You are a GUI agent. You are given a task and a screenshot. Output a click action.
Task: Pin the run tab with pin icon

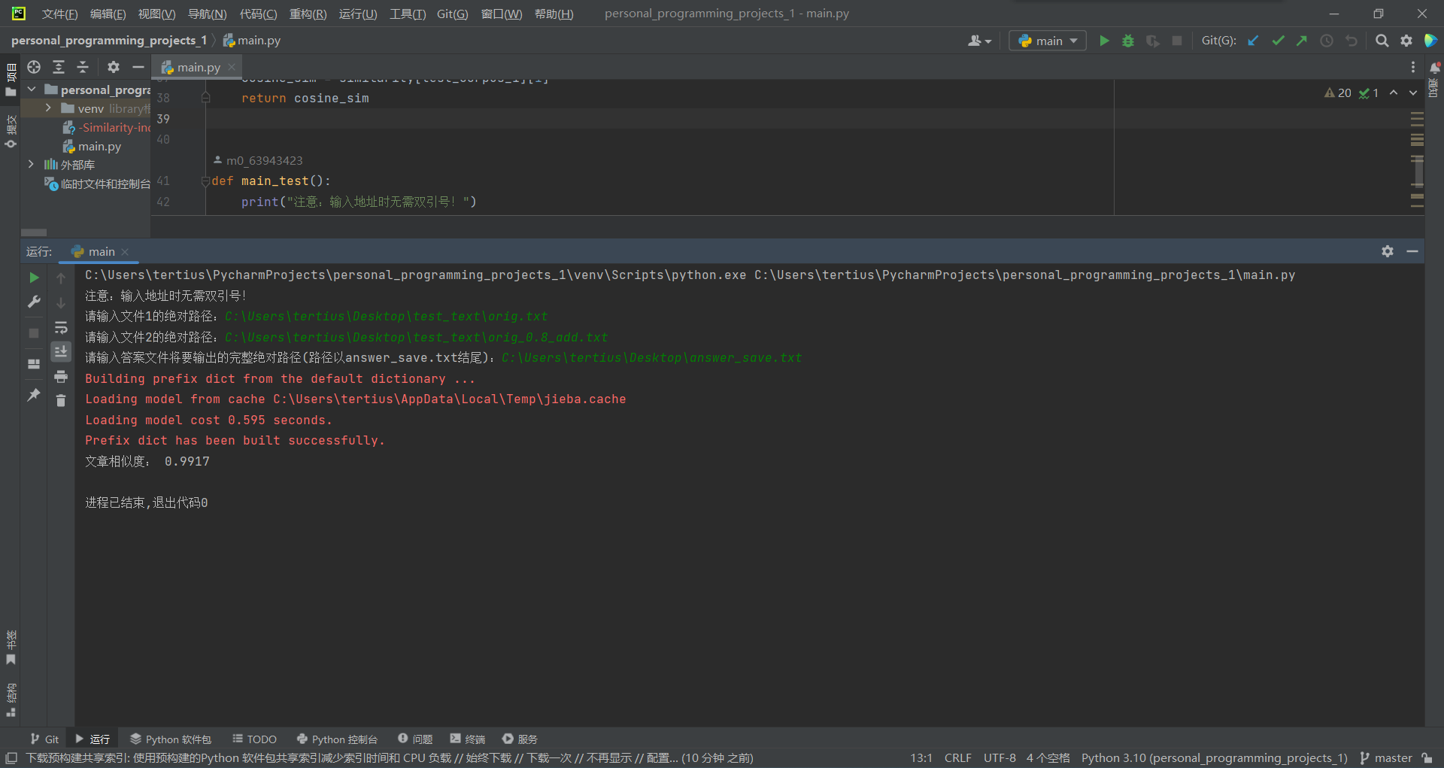tap(34, 394)
